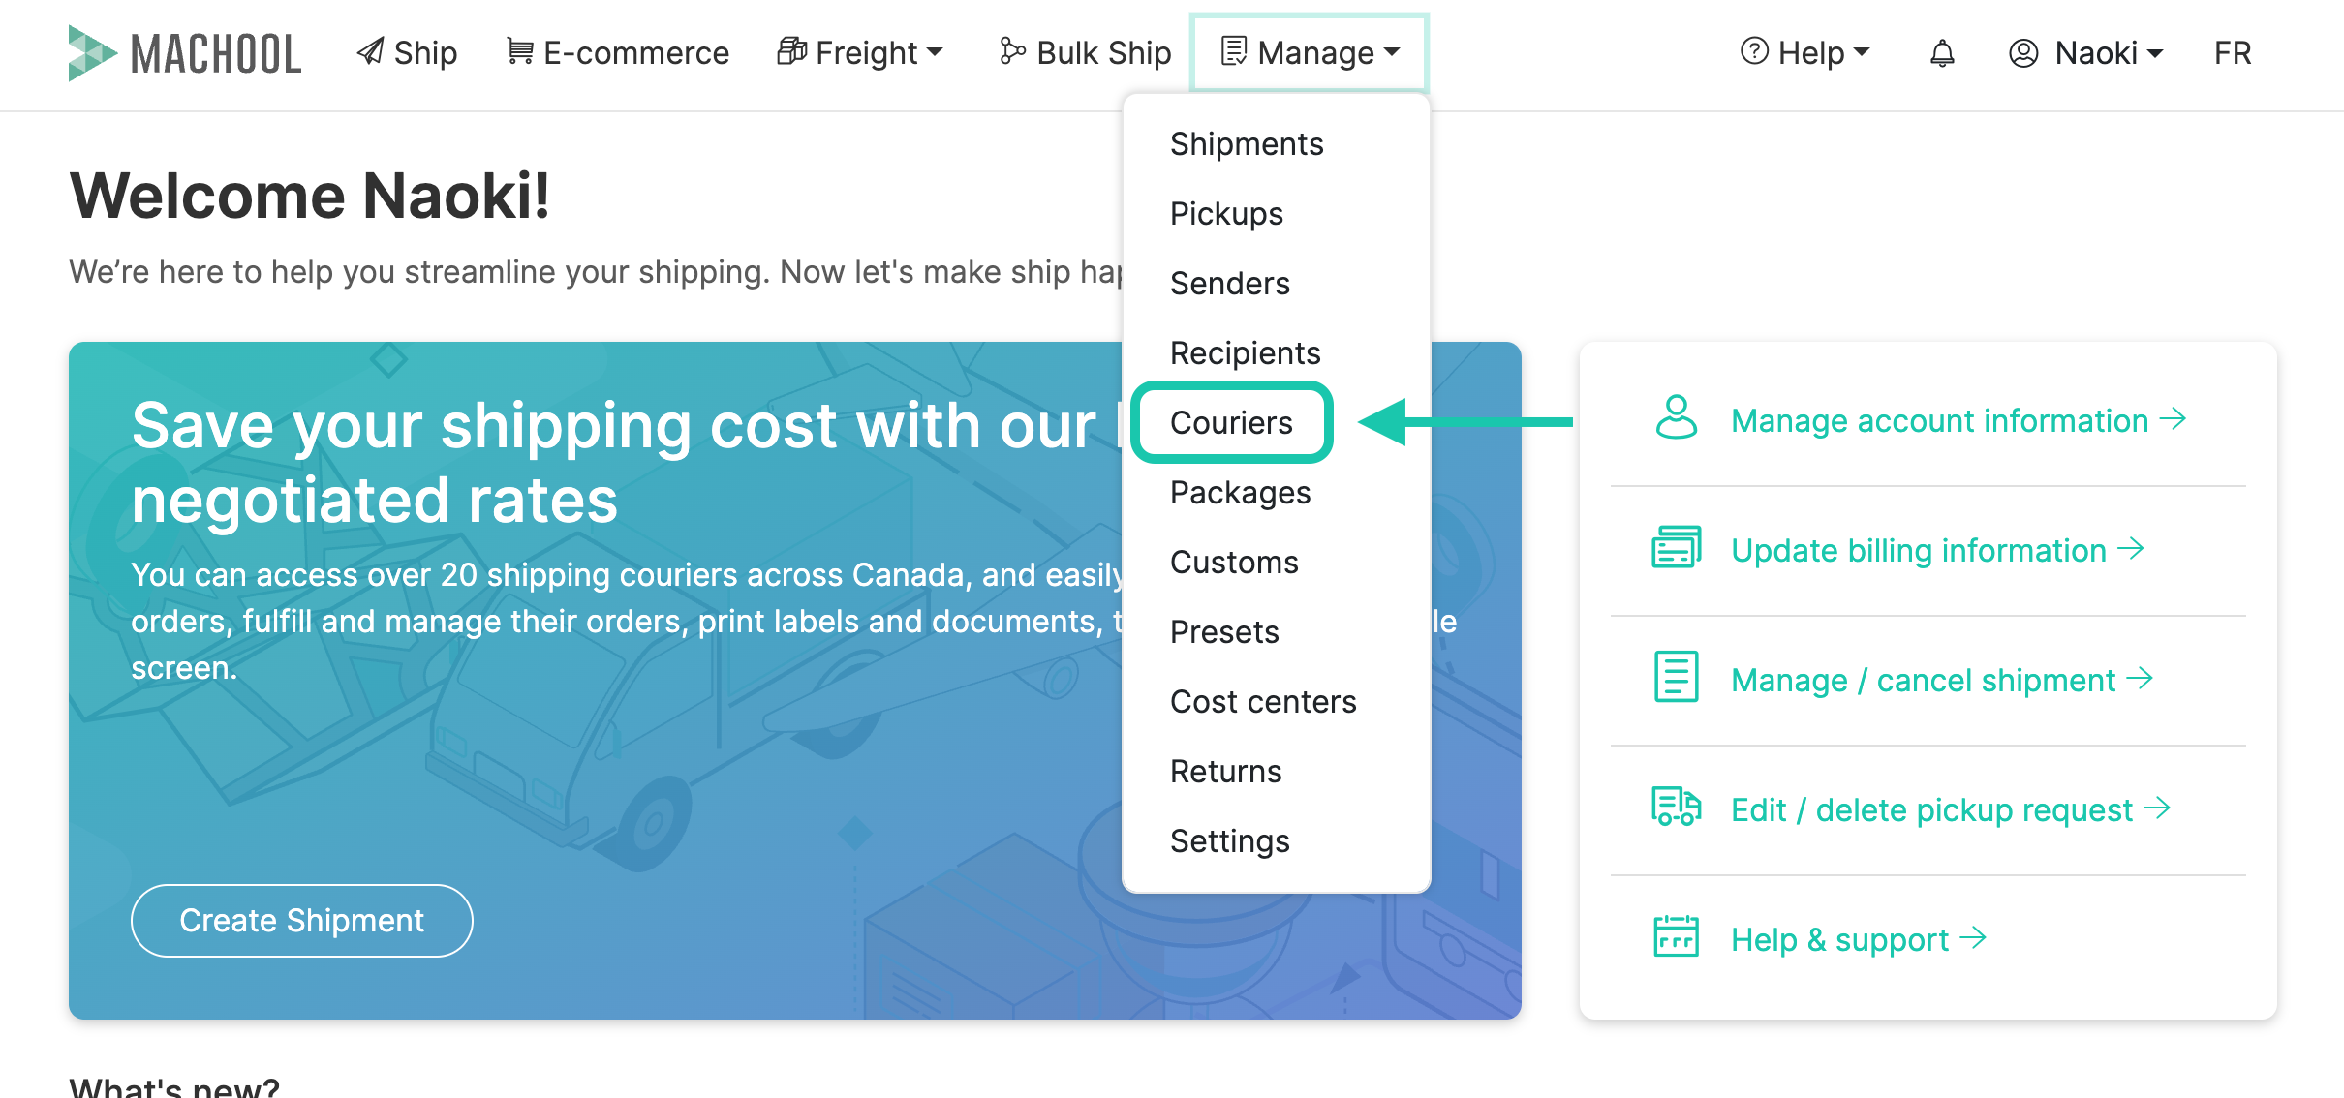This screenshot has width=2344, height=1098.
Task: Click the notification bell icon
Action: click(1942, 53)
